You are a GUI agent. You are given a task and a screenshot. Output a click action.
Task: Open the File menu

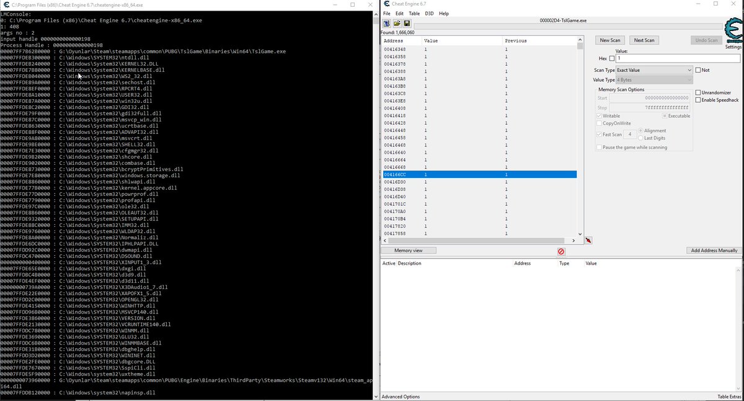click(387, 14)
